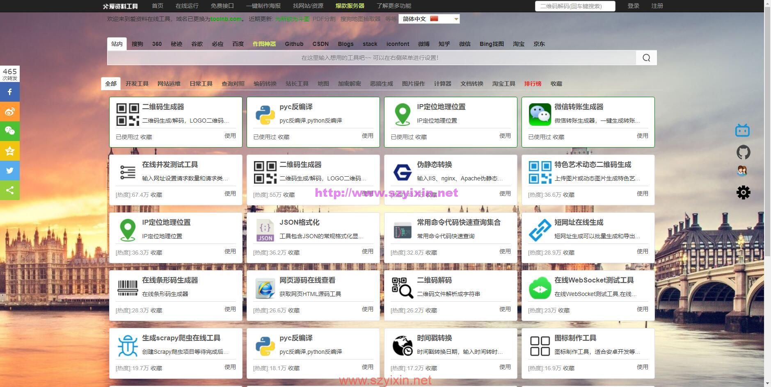Open 免费接口 in top navigation

(x=222, y=6)
